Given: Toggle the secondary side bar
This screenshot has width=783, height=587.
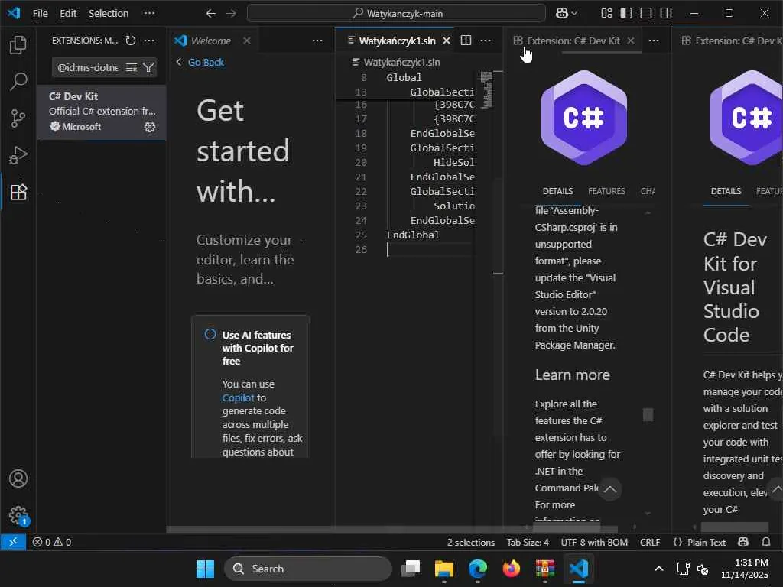Looking at the screenshot, I should click(666, 14).
